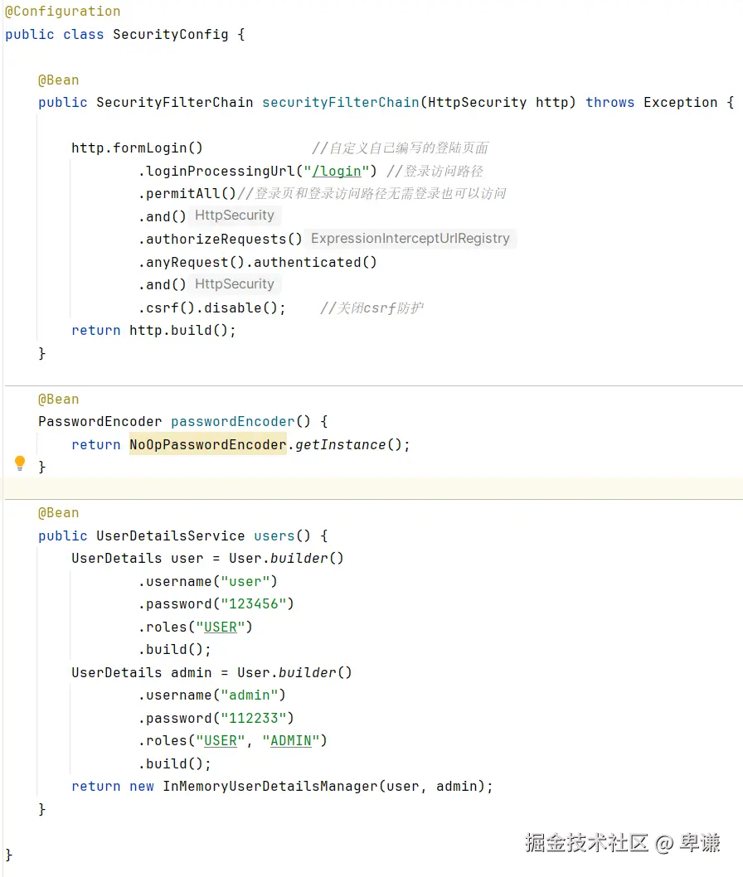743x877 pixels.
Task: Click the "112233" password string
Action: click(x=254, y=718)
